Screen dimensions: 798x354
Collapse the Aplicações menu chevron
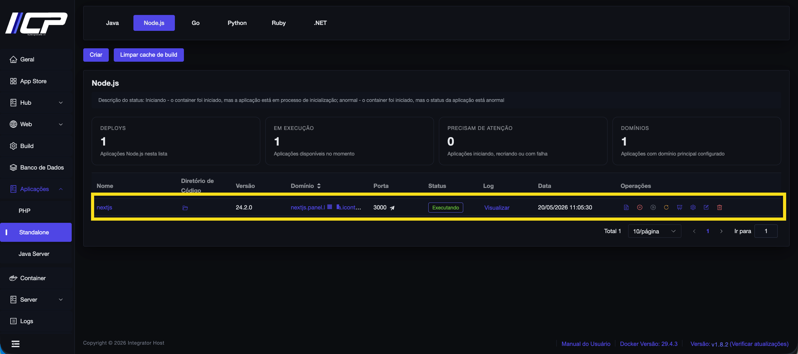click(61, 189)
